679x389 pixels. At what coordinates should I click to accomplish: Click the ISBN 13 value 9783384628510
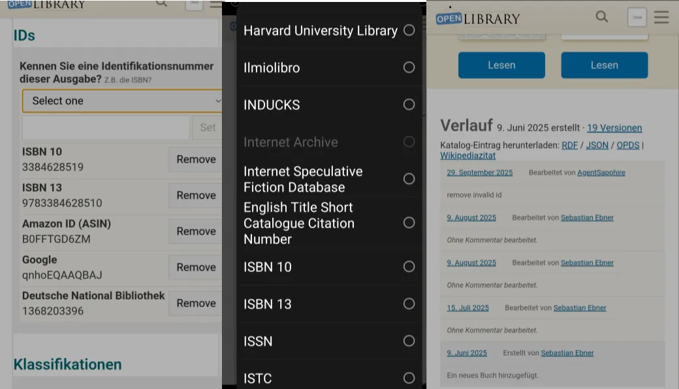[62, 203]
